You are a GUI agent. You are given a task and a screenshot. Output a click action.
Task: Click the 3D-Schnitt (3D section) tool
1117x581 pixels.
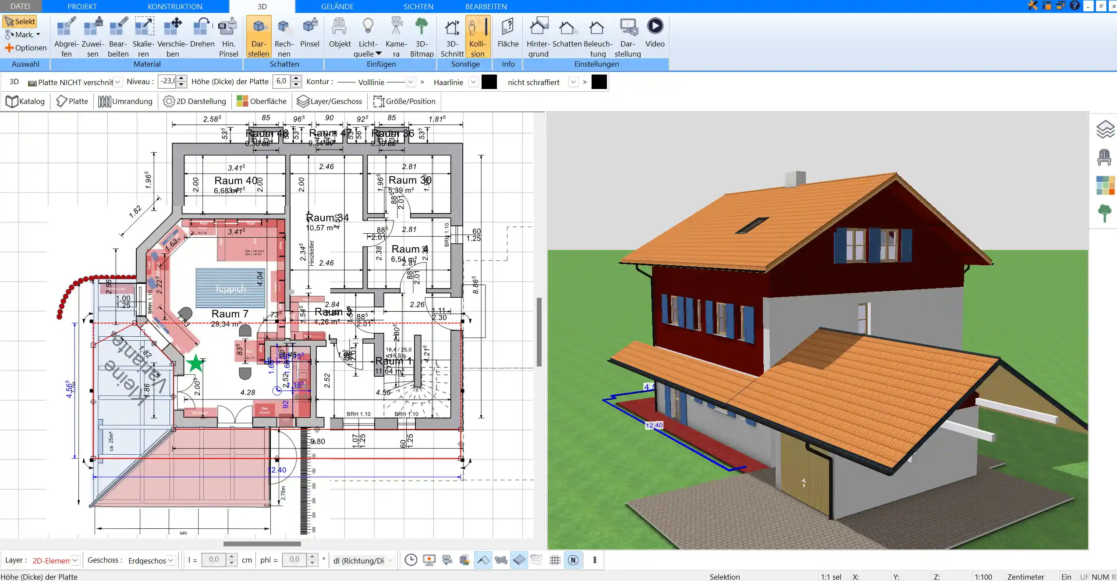[451, 36]
